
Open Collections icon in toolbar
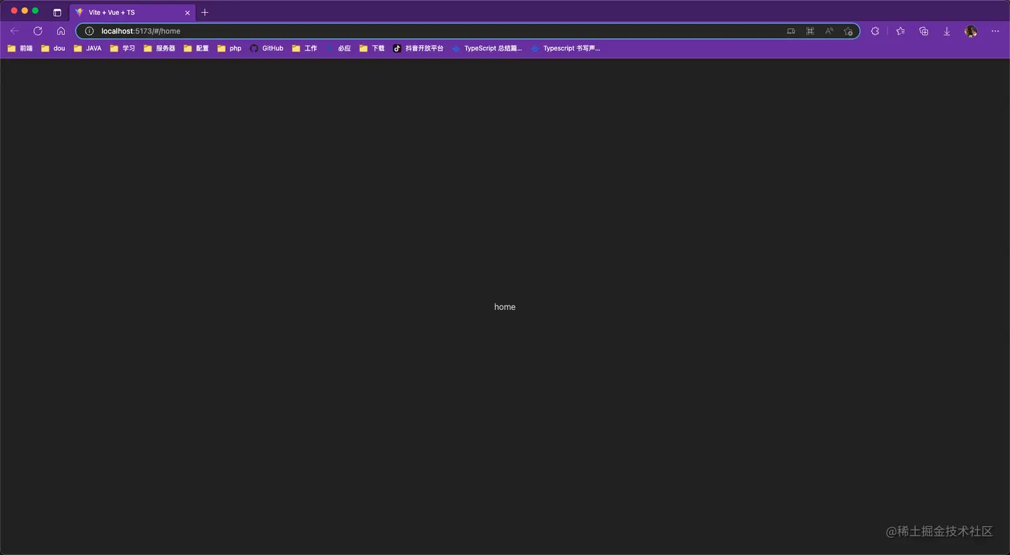tap(924, 31)
